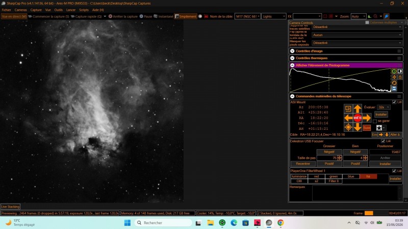Open the Outils menu
Image resolution: width=408 pixels, height=229 pixels.
coord(59,10)
